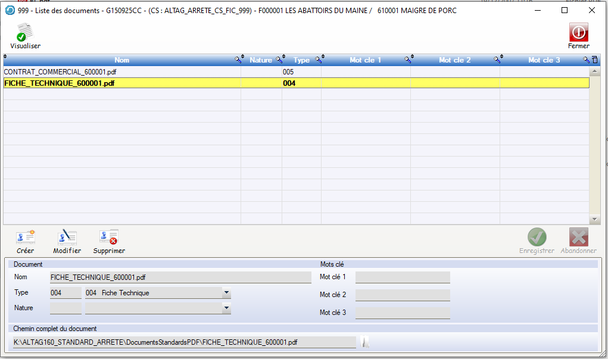The width and height of the screenshot is (608, 359).
Task: Sort by the Mot cle 2 column header
Action: coord(454,60)
